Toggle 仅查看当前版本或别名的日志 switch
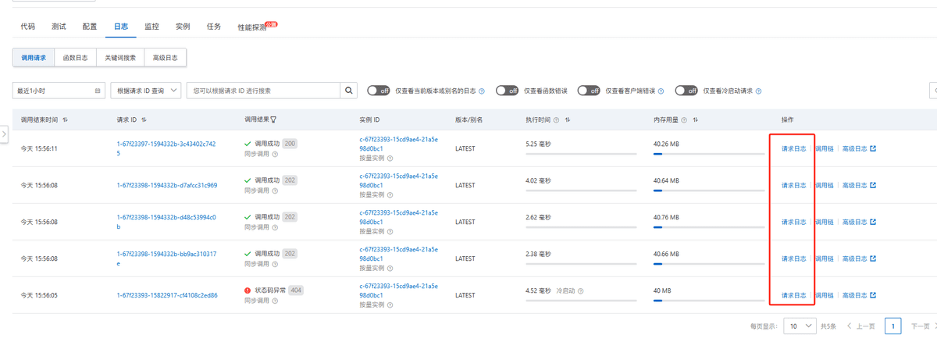Image resolution: width=937 pixels, height=342 pixels. [379, 91]
